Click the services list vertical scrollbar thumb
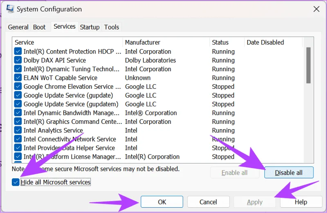 (x=309, y=65)
